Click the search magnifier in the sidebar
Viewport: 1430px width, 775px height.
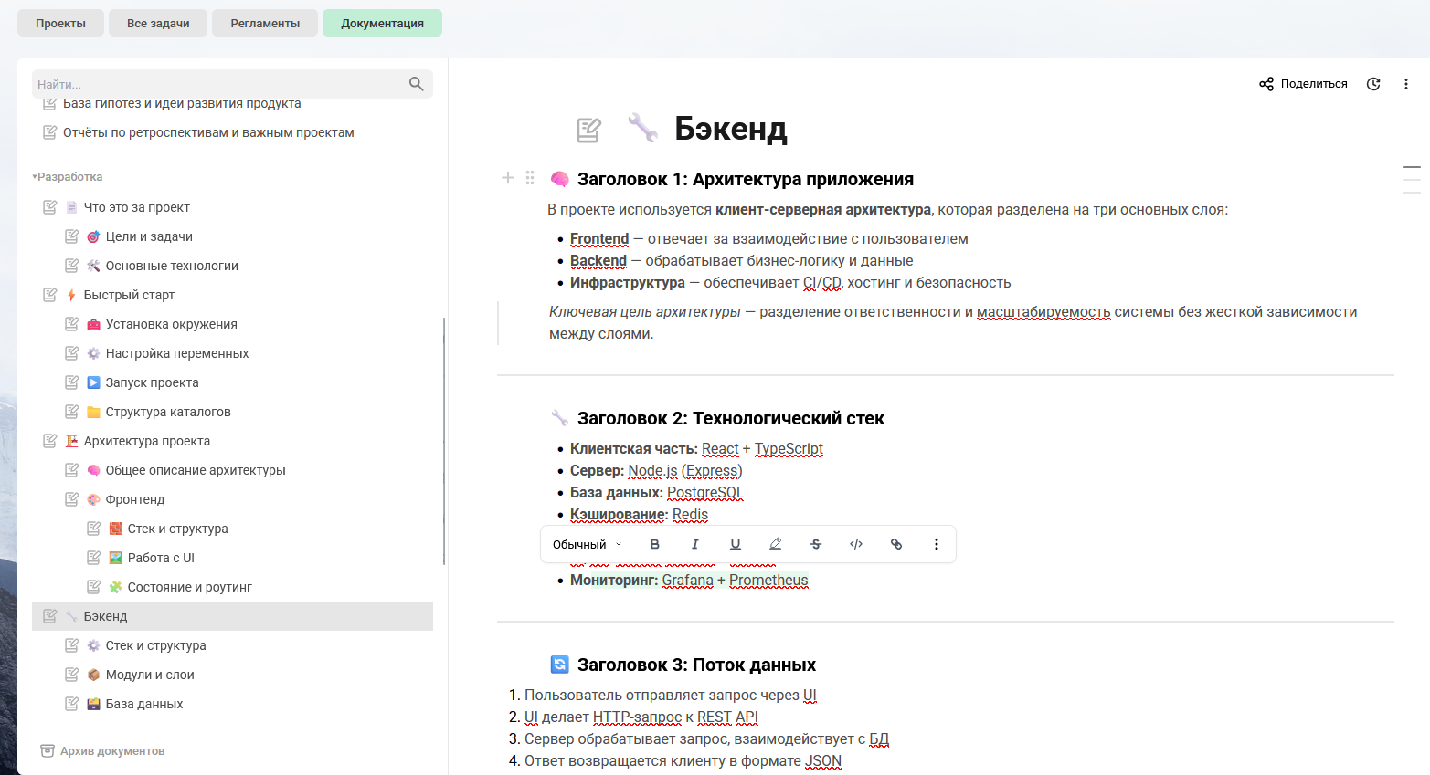417,83
